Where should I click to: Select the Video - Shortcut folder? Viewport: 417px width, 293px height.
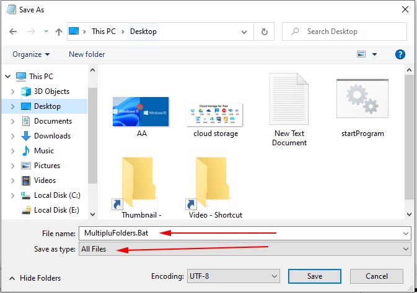[215, 187]
